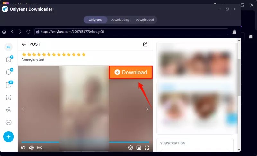
Task: Open the Lu profile avatar
Action: [9, 47]
